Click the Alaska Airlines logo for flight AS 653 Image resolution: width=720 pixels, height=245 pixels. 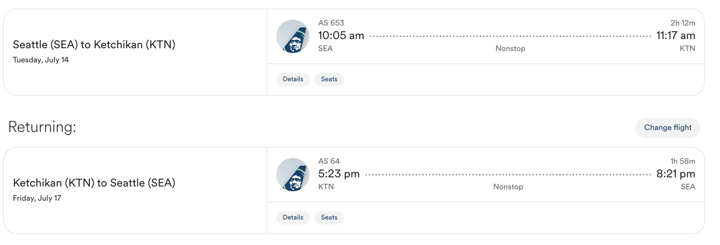pyautogui.click(x=292, y=36)
